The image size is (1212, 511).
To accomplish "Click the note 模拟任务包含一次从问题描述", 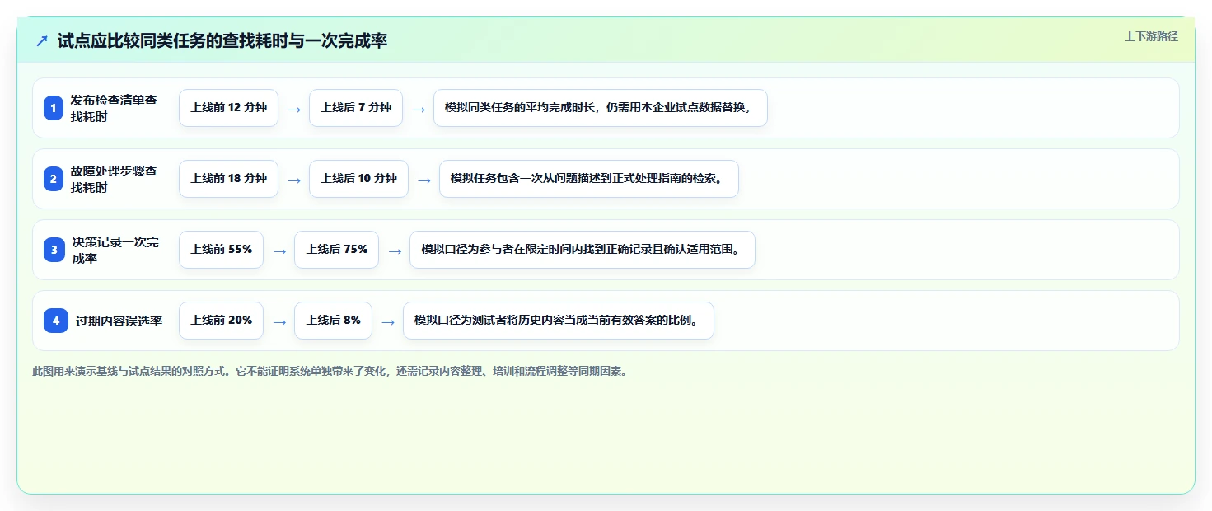I will pos(589,179).
